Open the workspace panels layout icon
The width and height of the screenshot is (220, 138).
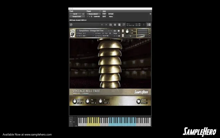(x=119, y=25)
